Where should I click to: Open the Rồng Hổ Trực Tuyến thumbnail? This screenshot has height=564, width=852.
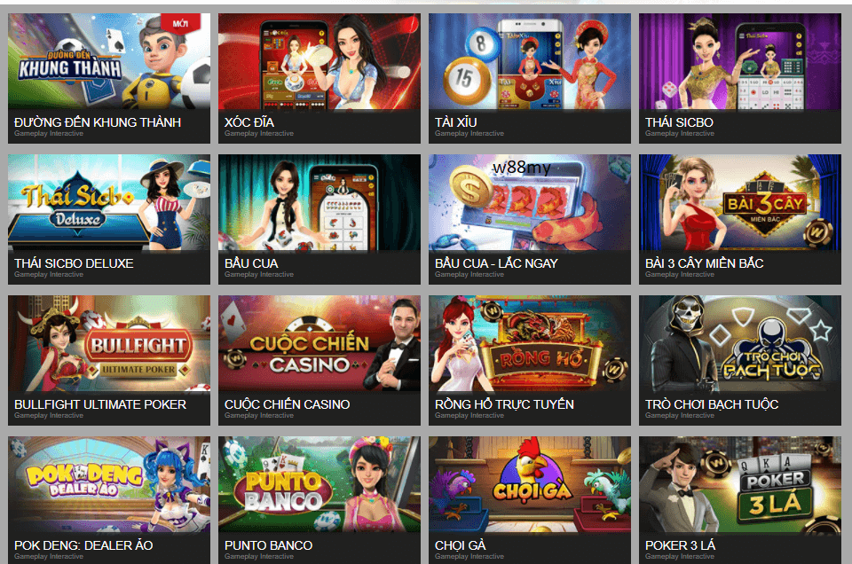click(529, 343)
